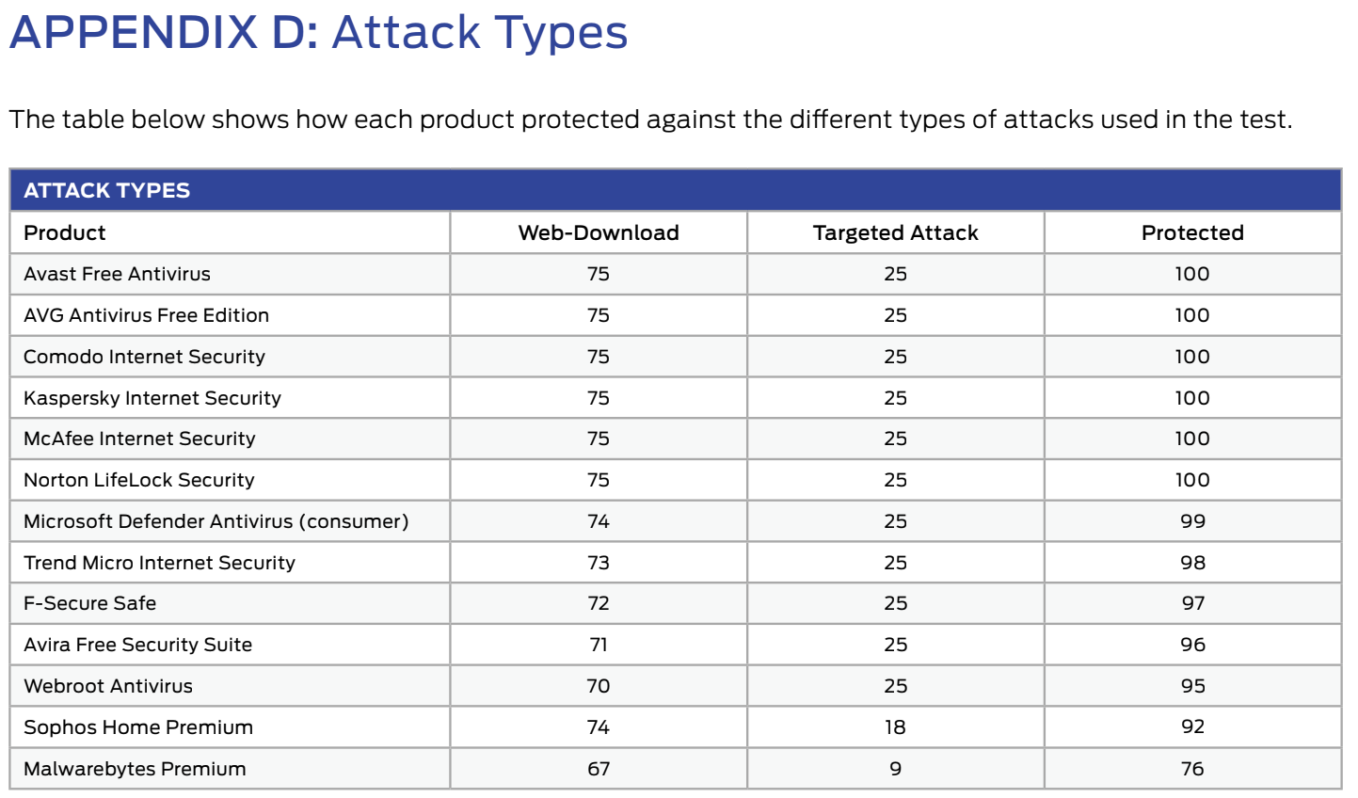Click Sophos Home Premium product name

(138, 727)
